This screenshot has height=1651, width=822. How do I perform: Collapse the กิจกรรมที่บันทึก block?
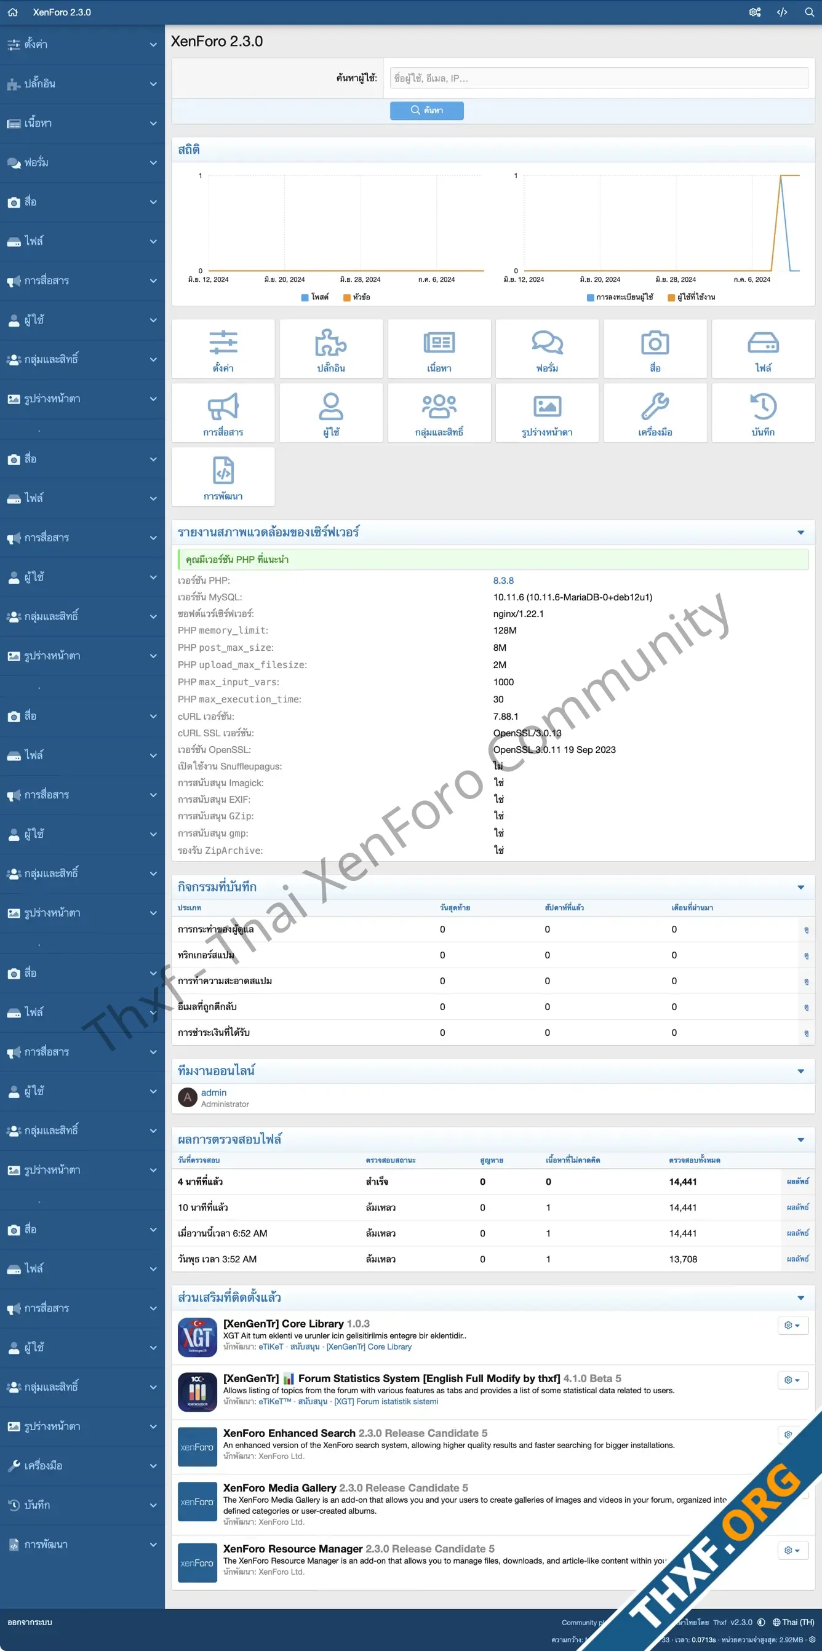[x=801, y=887]
